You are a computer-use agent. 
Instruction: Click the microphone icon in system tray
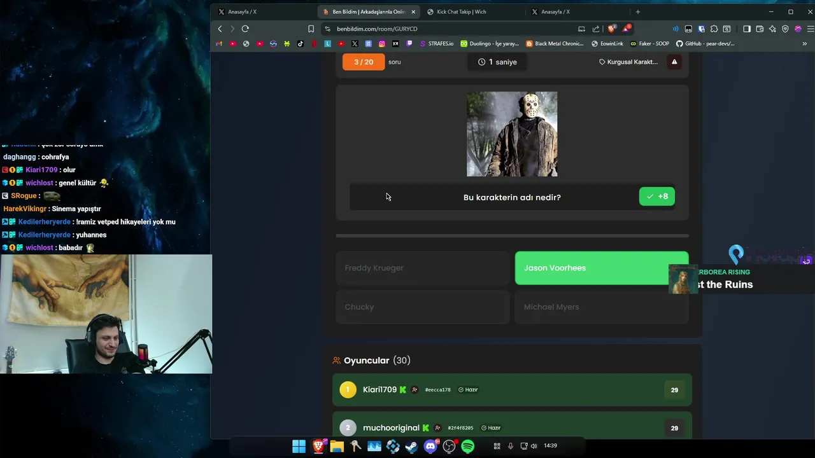click(511, 446)
